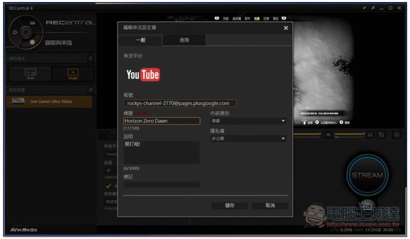This screenshot has height=239, width=410.
Task: Click the AVerMedia logo at bottom left
Action: [24, 230]
